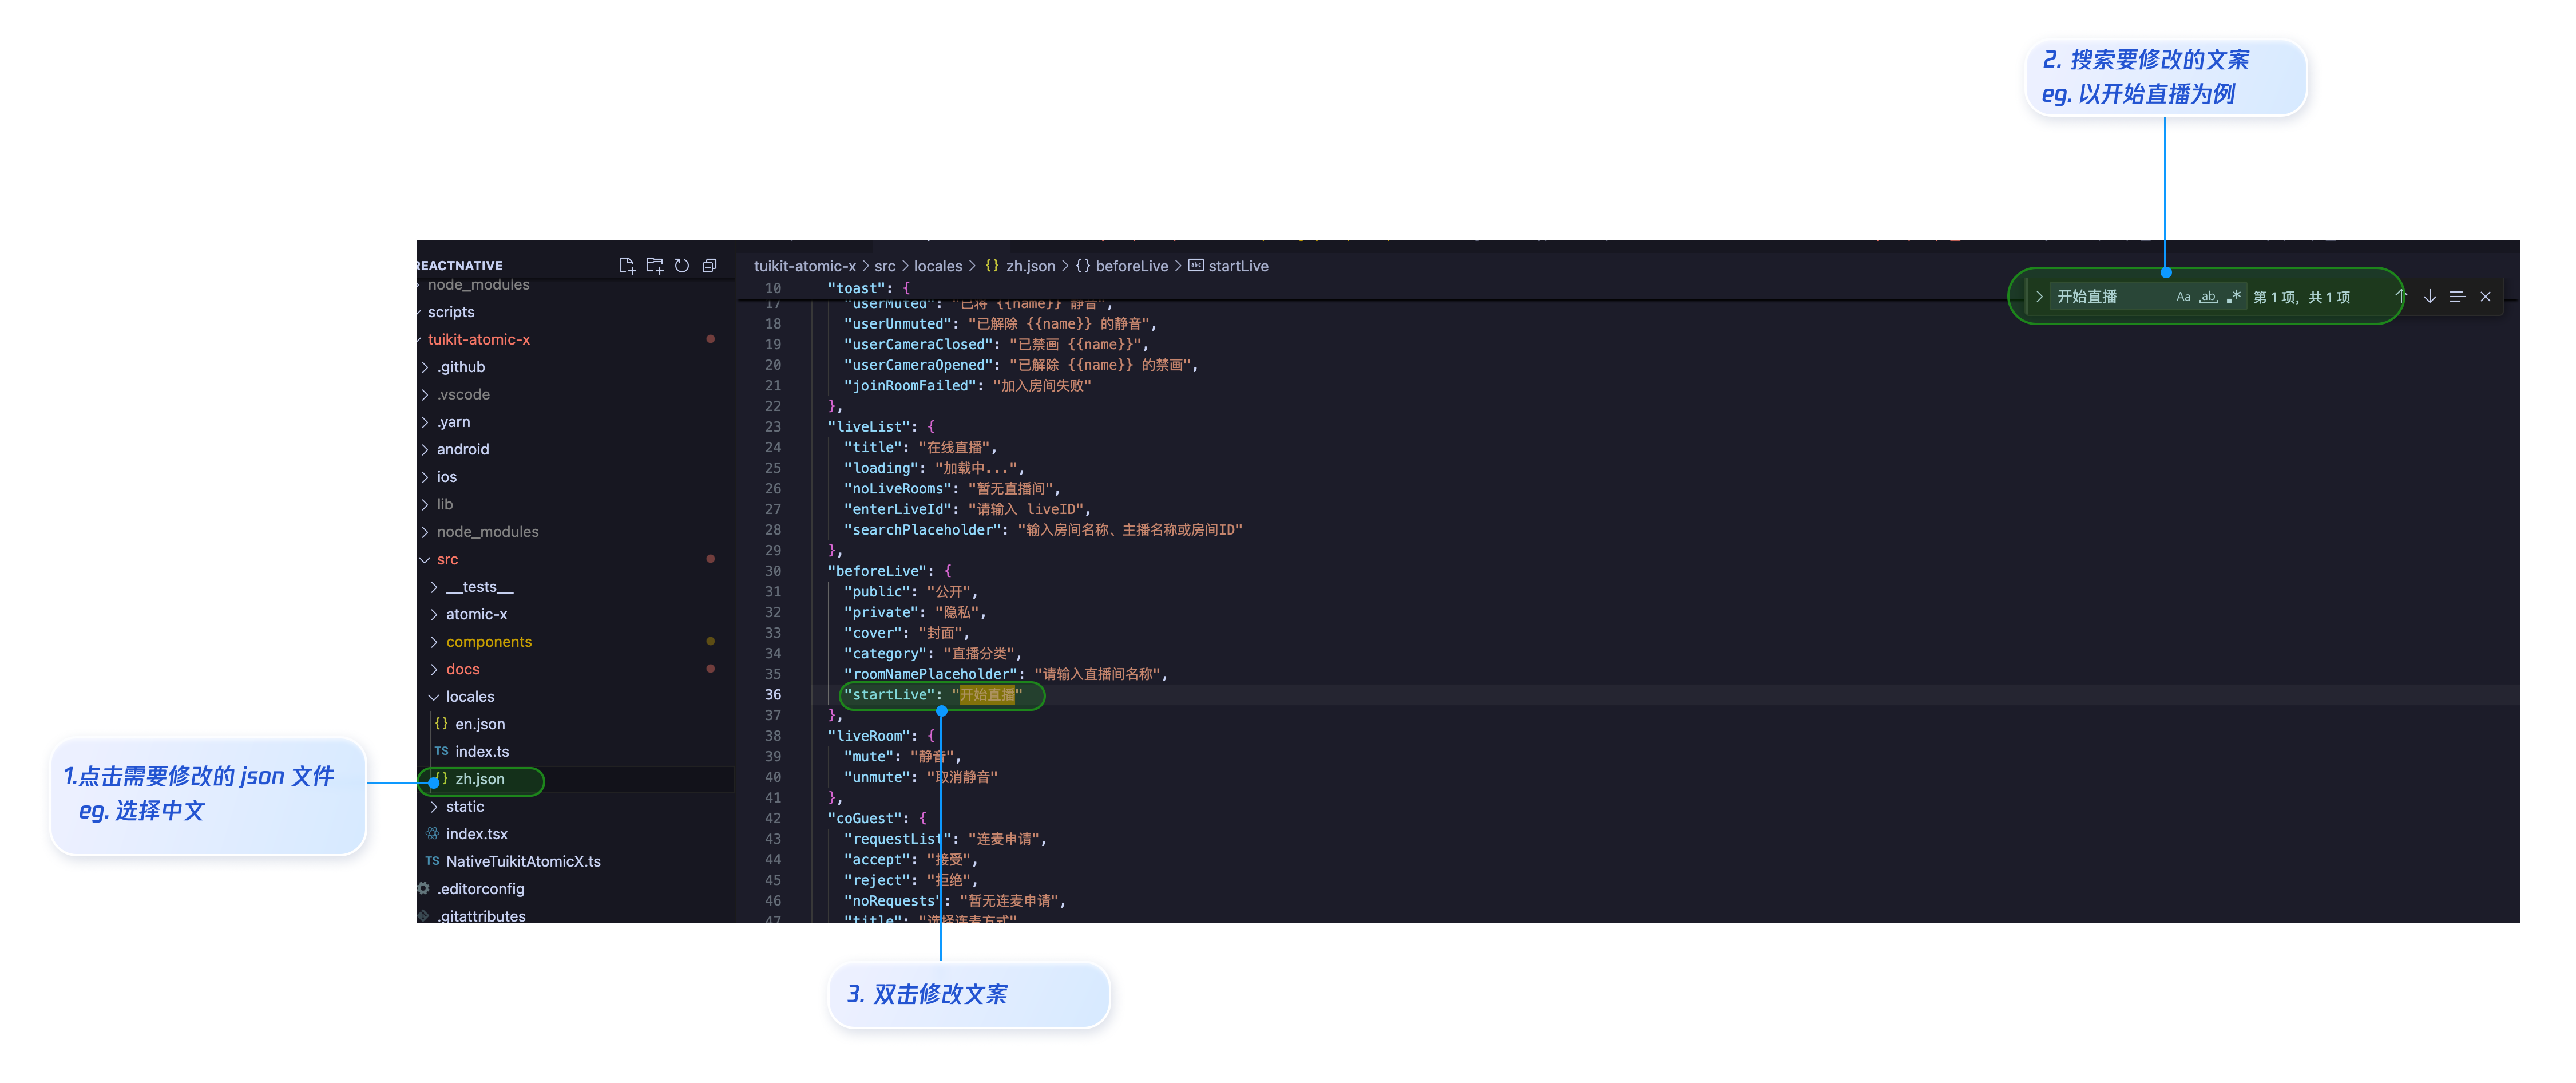Go to previous search match arrow
The image size is (2576, 1083).
(2401, 296)
